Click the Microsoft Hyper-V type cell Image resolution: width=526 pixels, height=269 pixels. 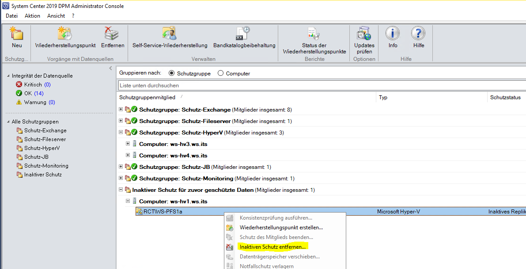(x=398, y=211)
